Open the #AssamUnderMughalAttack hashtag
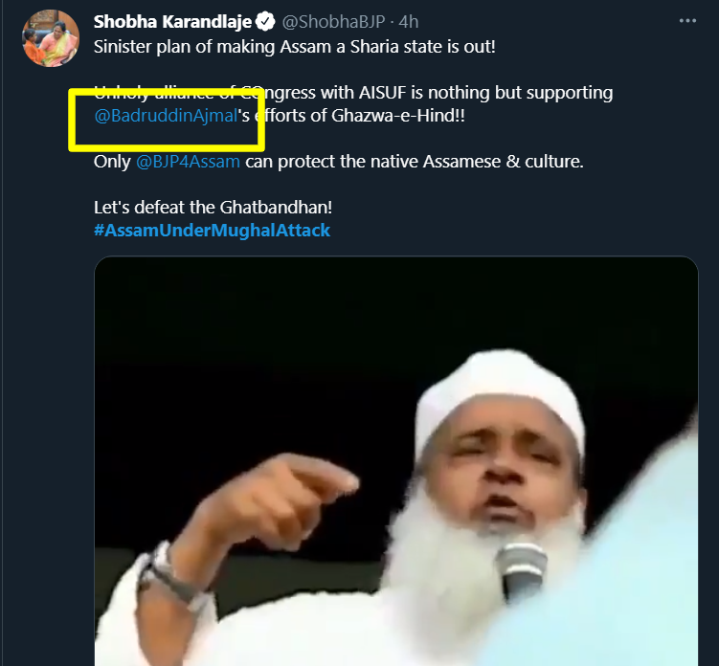 click(212, 230)
